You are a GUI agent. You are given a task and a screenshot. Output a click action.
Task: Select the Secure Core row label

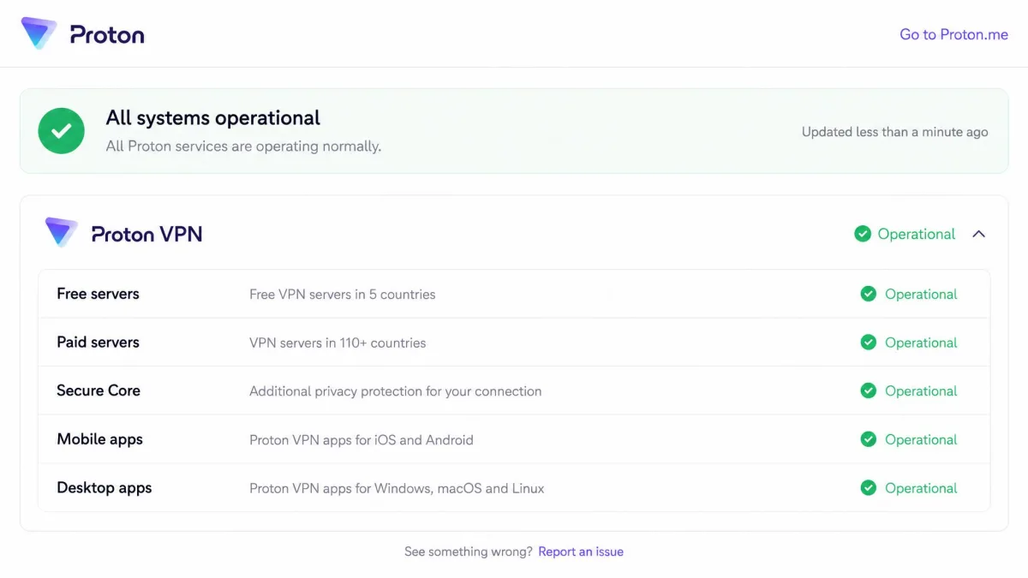(99, 390)
